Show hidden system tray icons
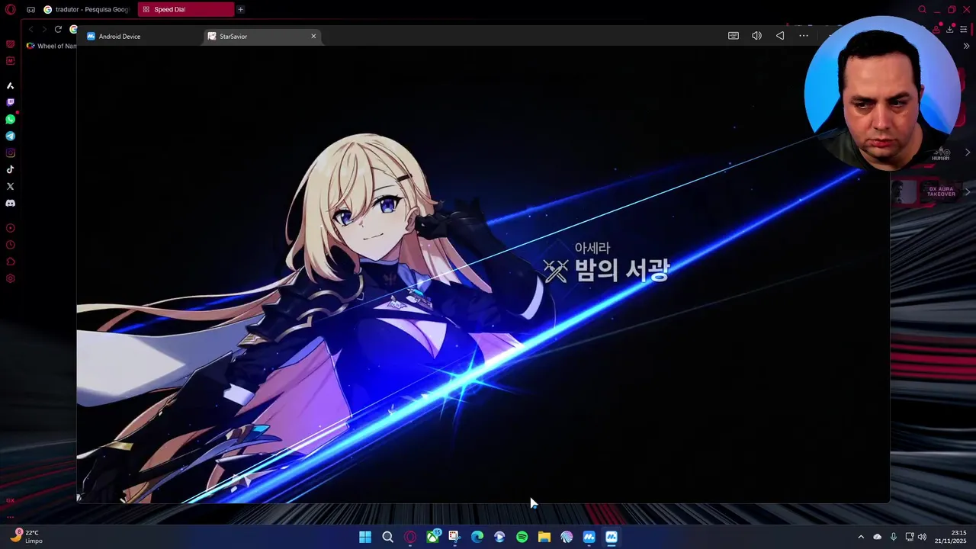The image size is (976, 549). [861, 537]
